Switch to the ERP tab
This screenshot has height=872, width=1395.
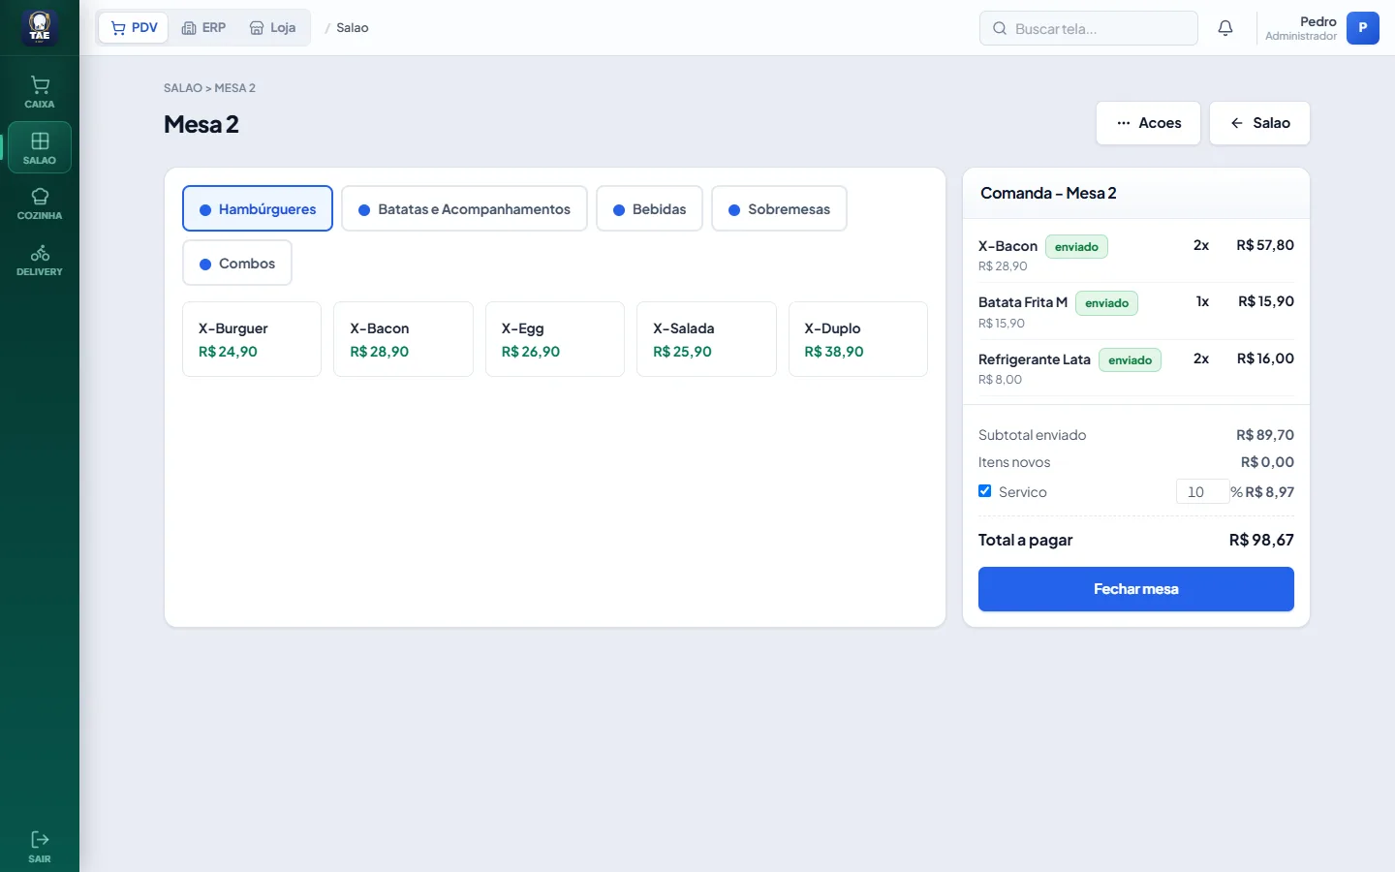[203, 28]
